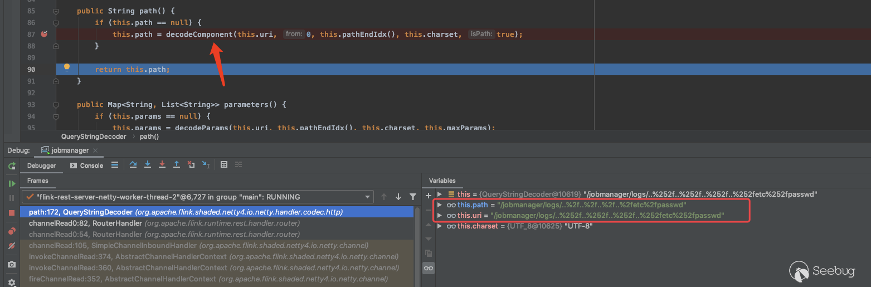This screenshot has width=871, height=287.
Task: Open the thread selector dropdown
Action: coord(367,197)
